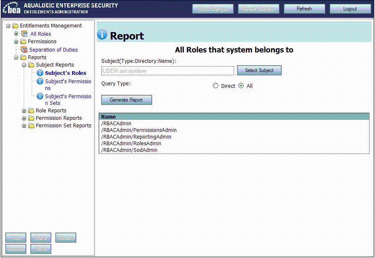Viewport: 375px width, 258px height.
Task: Click the Generate Report button
Action: coord(127,100)
